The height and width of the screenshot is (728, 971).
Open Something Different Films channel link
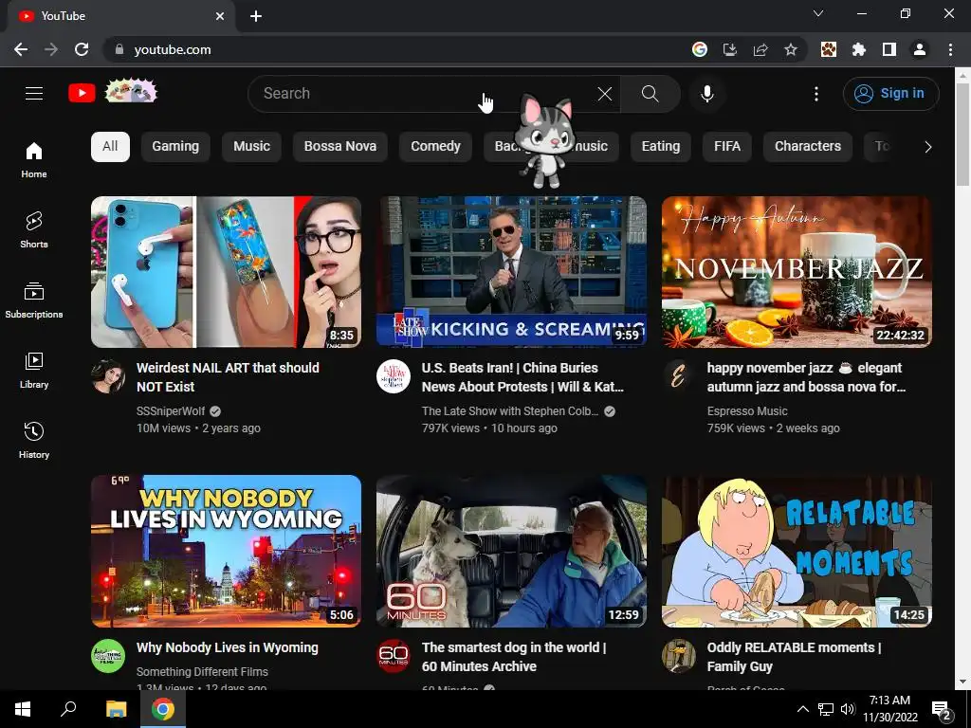pos(202,672)
